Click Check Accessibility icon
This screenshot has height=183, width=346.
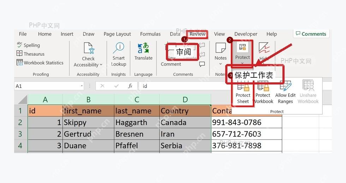89,48
